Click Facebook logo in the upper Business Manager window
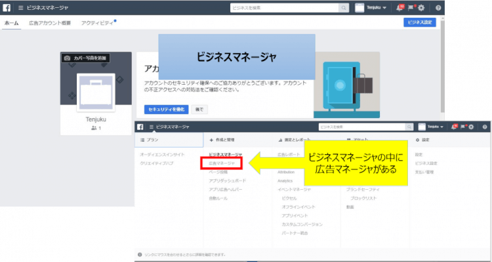Image resolution: width=492 pixels, height=262 pixels. (x=7, y=7)
